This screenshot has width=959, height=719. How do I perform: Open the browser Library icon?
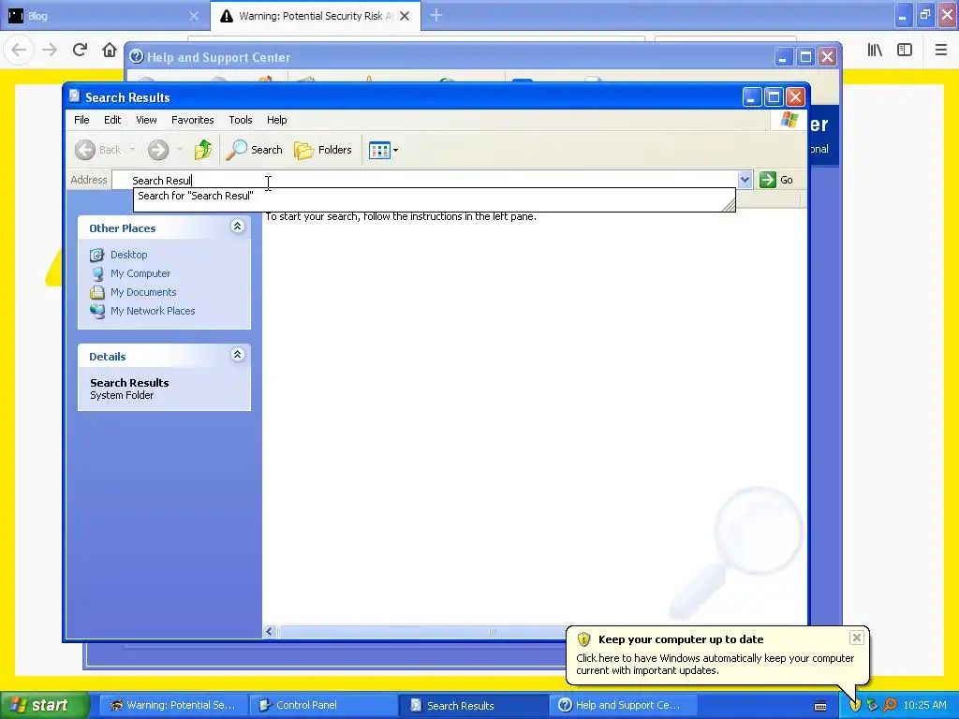(x=875, y=51)
